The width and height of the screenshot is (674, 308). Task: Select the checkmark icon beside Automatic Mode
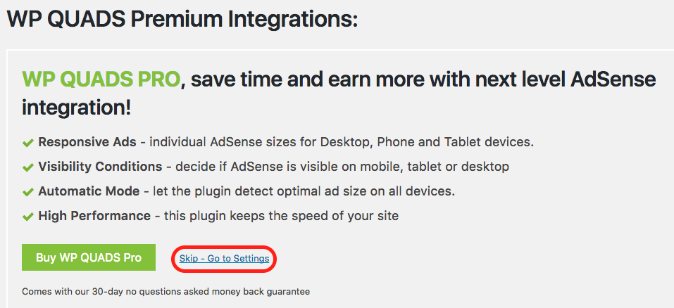28,192
